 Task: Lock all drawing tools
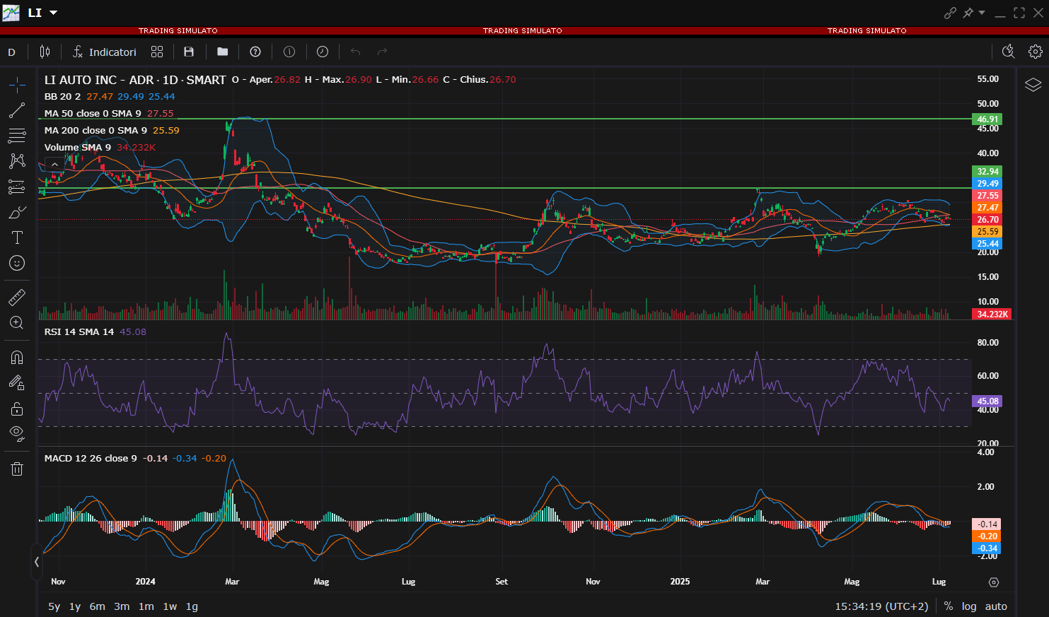click(x=17, y=409)
